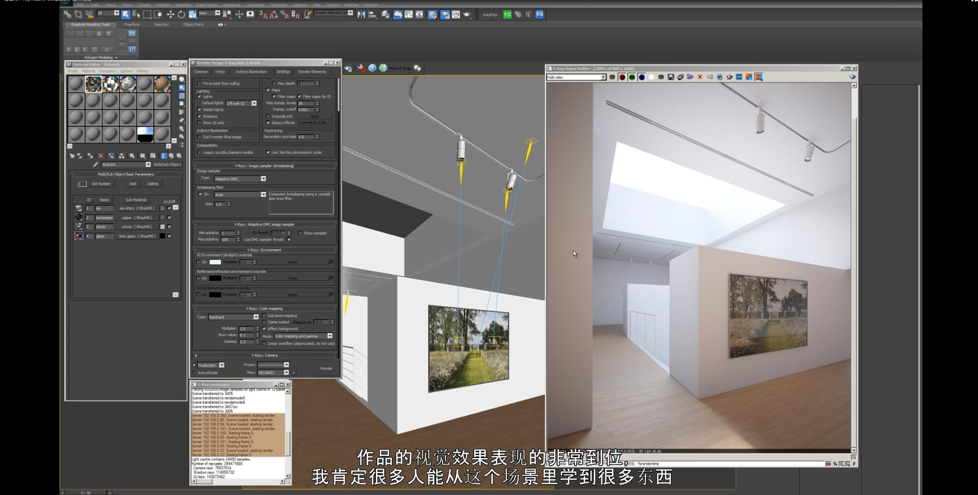Pick GI Environment skylight color swatch
978x495 pixels.
[215, 262]
